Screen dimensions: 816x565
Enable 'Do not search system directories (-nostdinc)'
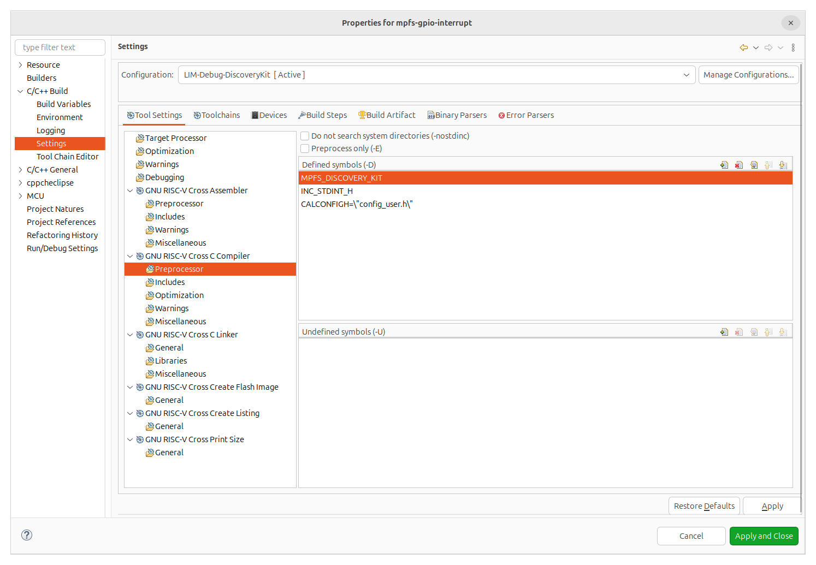(305, 135)
